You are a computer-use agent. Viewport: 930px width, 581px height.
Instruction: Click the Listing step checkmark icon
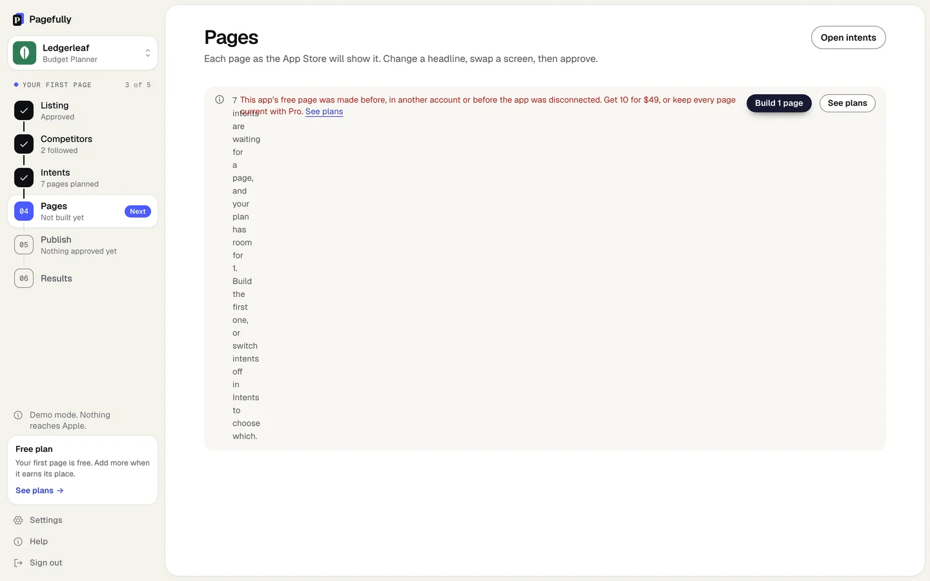pos(24,110)
